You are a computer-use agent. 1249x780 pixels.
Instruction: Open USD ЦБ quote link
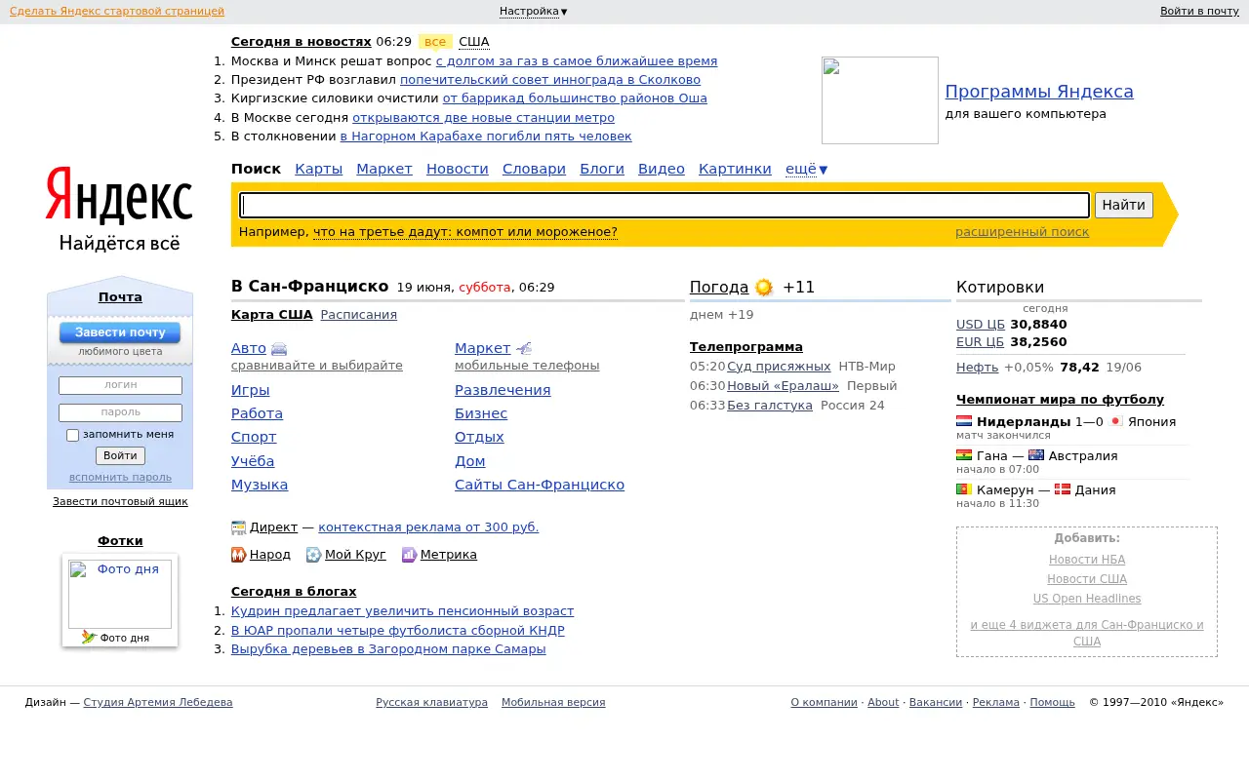point(981,325)
